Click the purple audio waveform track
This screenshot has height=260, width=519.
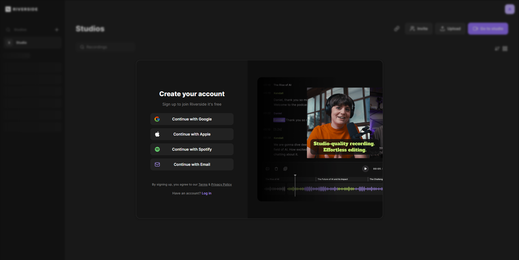click(x=335, y=189)
